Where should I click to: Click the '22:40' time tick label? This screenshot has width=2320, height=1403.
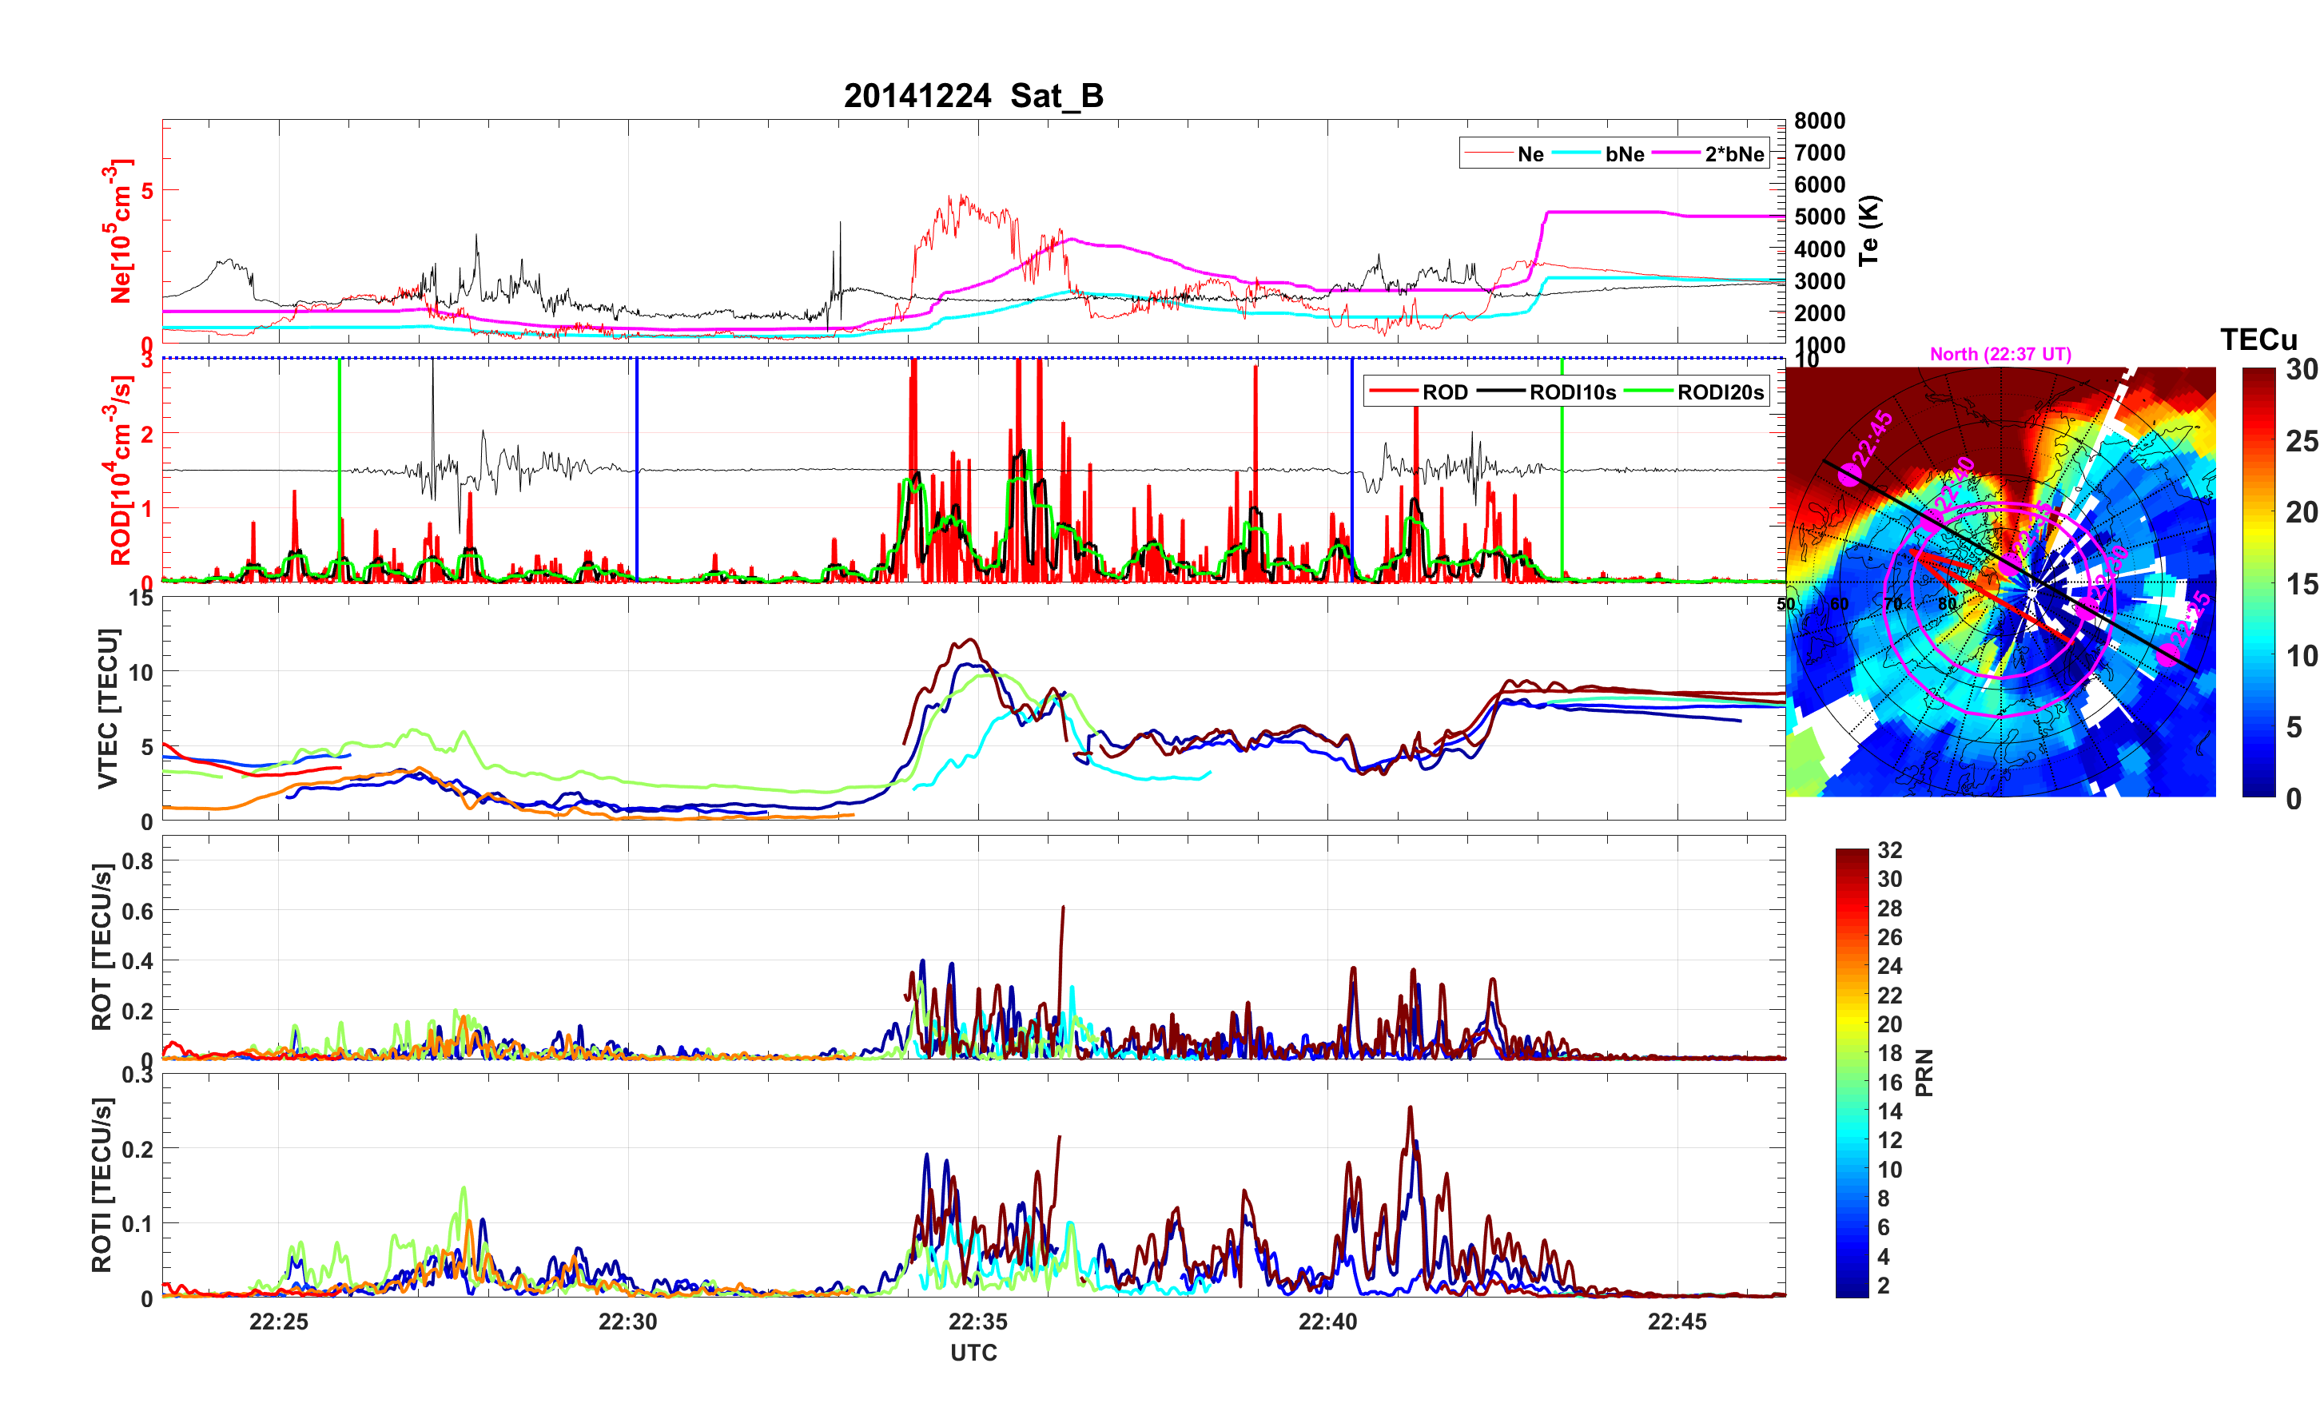tap(1328, 1321)
